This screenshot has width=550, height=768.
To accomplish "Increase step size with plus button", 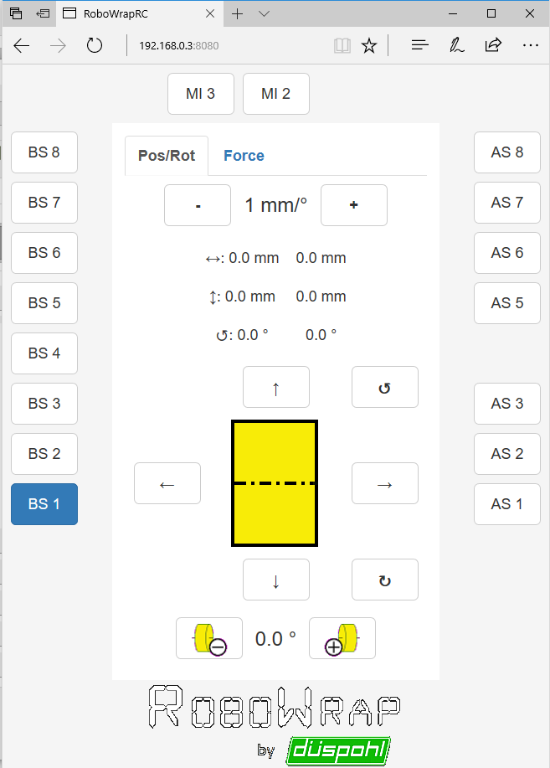I will pyautogui.click(x=354, y=205).
